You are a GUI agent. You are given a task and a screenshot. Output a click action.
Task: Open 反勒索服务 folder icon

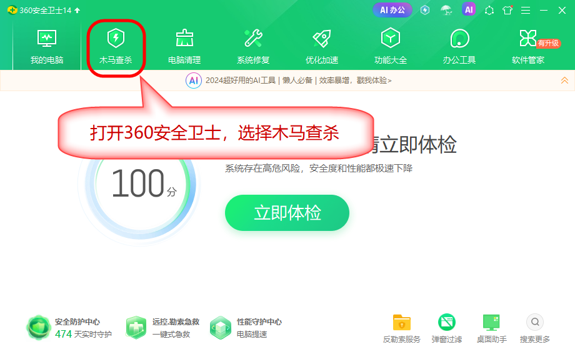coord(401,323)
